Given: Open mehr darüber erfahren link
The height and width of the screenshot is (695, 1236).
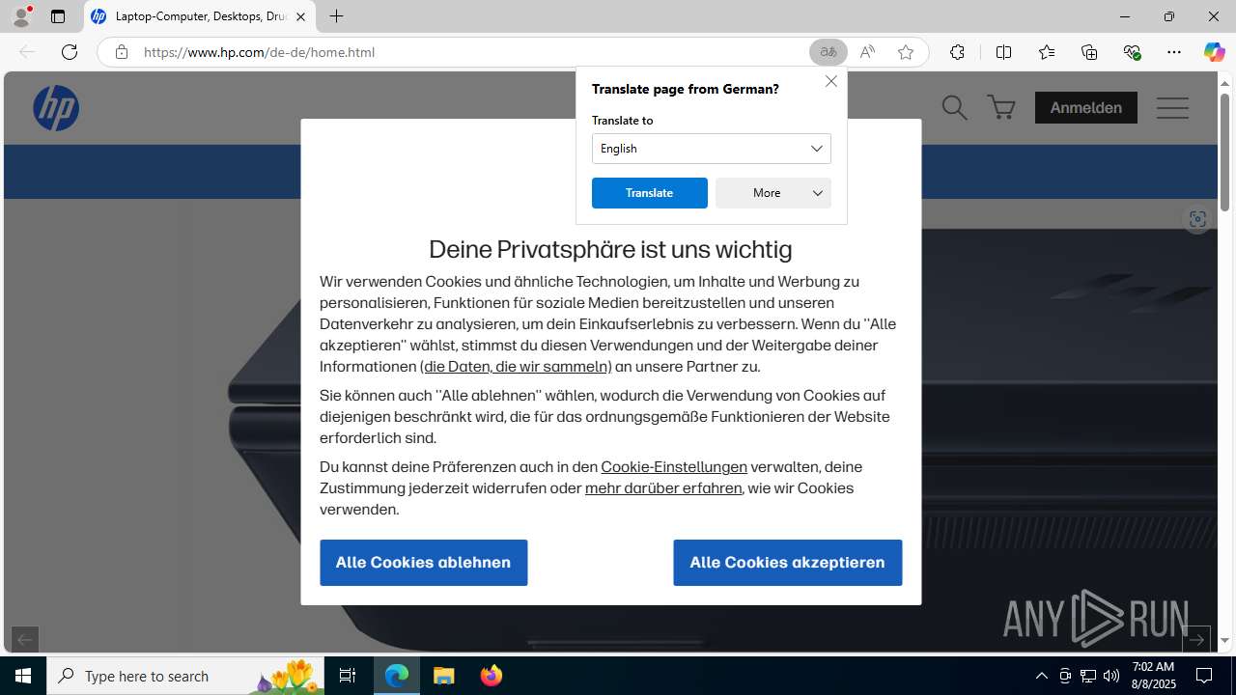Looking at the screenshot, I should [x=663, y=488].
